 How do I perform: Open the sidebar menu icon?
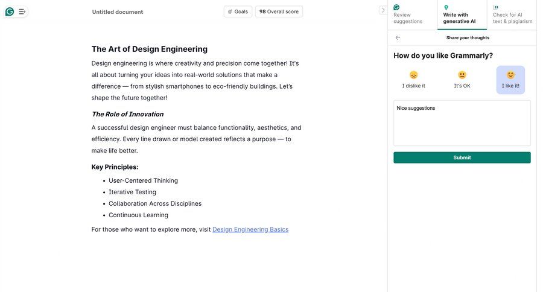[x=22, y=12]
